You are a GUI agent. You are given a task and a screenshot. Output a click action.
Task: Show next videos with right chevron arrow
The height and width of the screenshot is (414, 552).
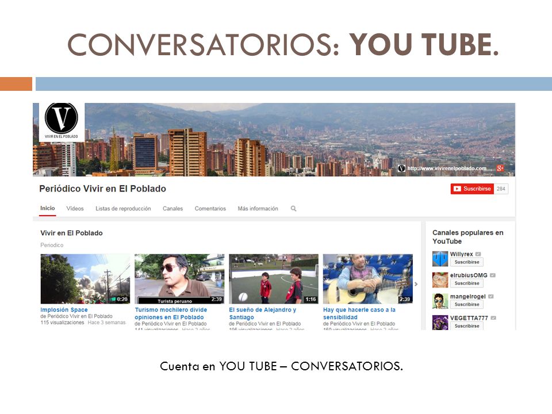tap(416, 283)
